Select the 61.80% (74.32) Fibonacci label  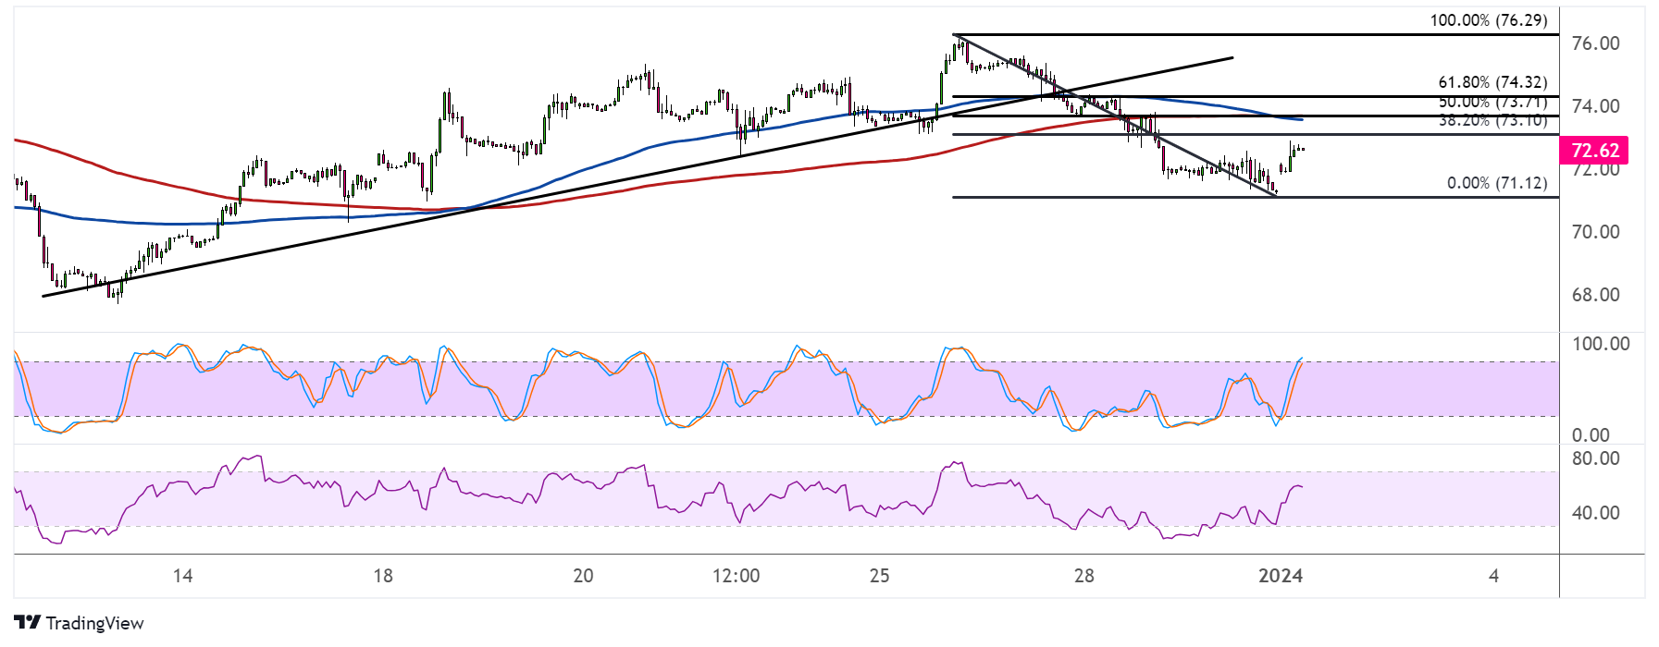pyautogui.click(x=1492, y=83)
